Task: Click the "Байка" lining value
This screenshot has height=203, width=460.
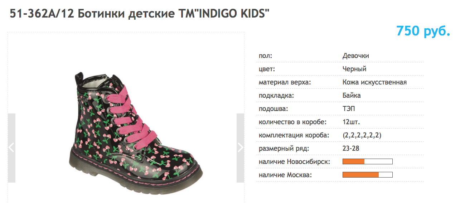Action: 352,96
